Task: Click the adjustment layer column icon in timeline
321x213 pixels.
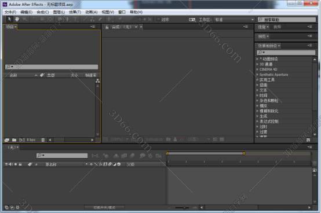Action: (115, 164)
